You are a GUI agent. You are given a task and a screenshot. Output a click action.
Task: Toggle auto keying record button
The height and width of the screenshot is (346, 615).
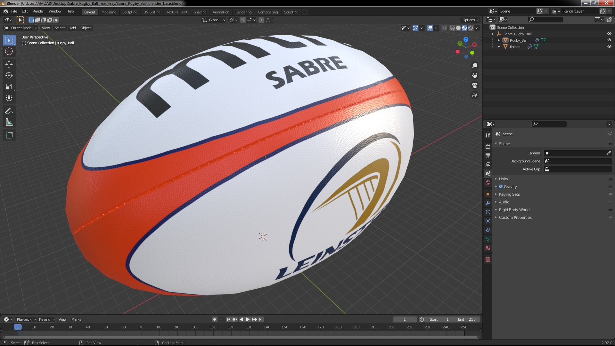point(215,319)
